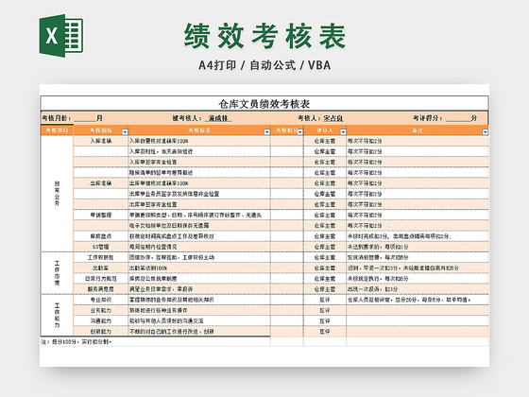
Task: Click the large green heading 绩效考核表
Action: pos(264,36)
